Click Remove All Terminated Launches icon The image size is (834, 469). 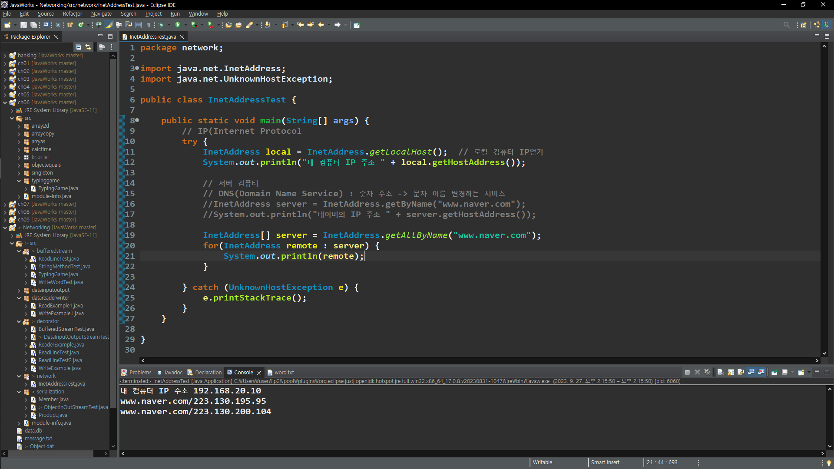pos(708,372)
